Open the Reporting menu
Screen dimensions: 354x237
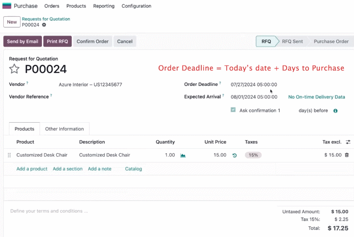(x=104, y=6)
